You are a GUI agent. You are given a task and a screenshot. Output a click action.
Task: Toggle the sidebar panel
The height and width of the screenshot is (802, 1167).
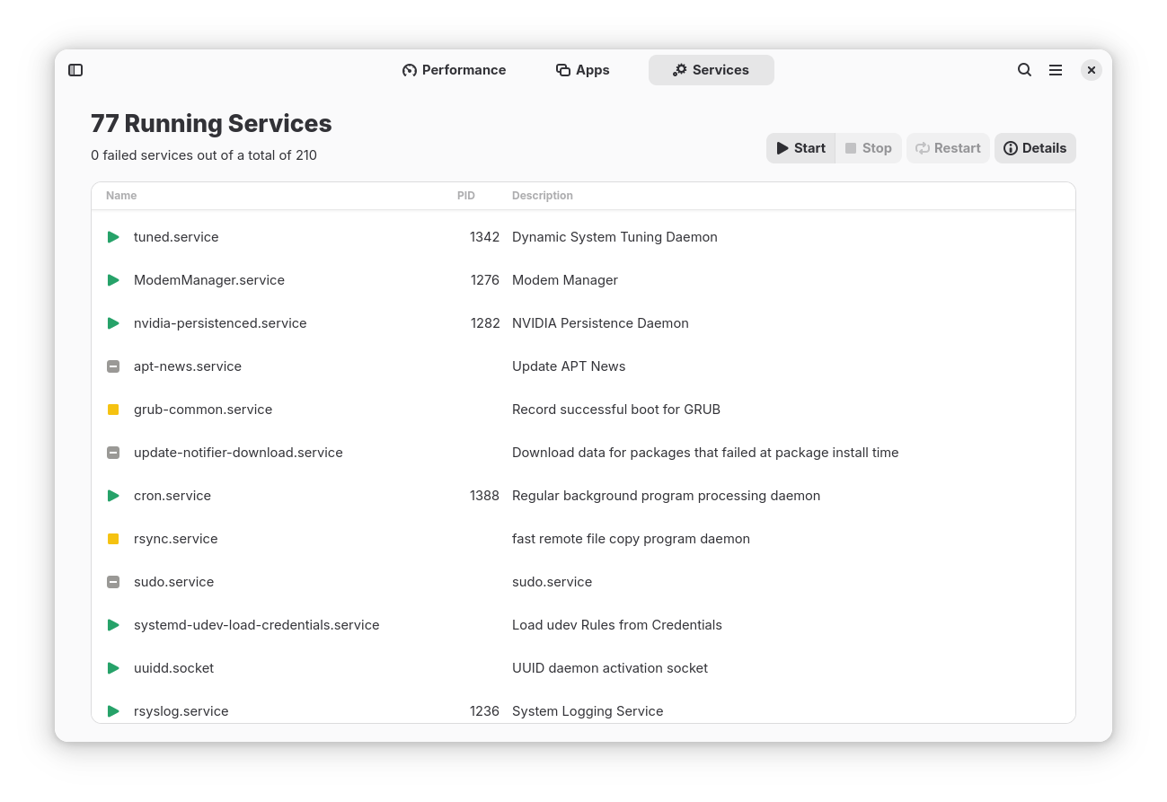[x=75, y=69]
